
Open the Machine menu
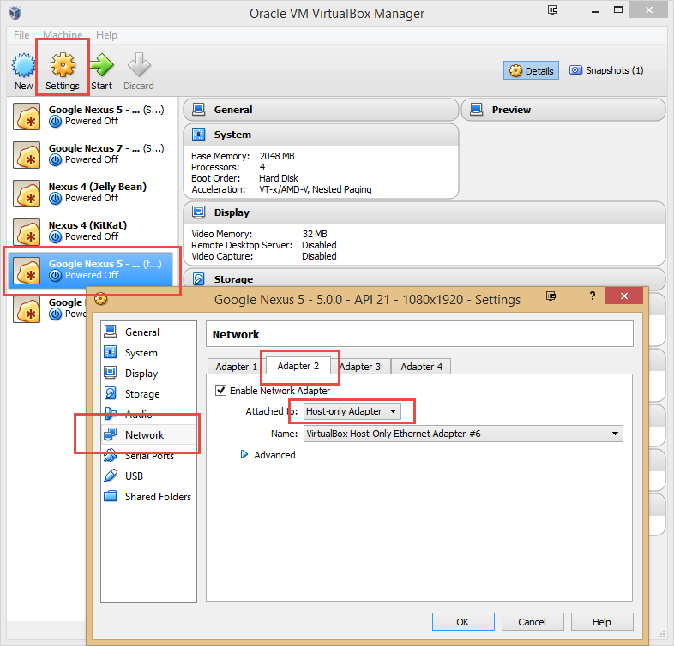pos(63,35)
